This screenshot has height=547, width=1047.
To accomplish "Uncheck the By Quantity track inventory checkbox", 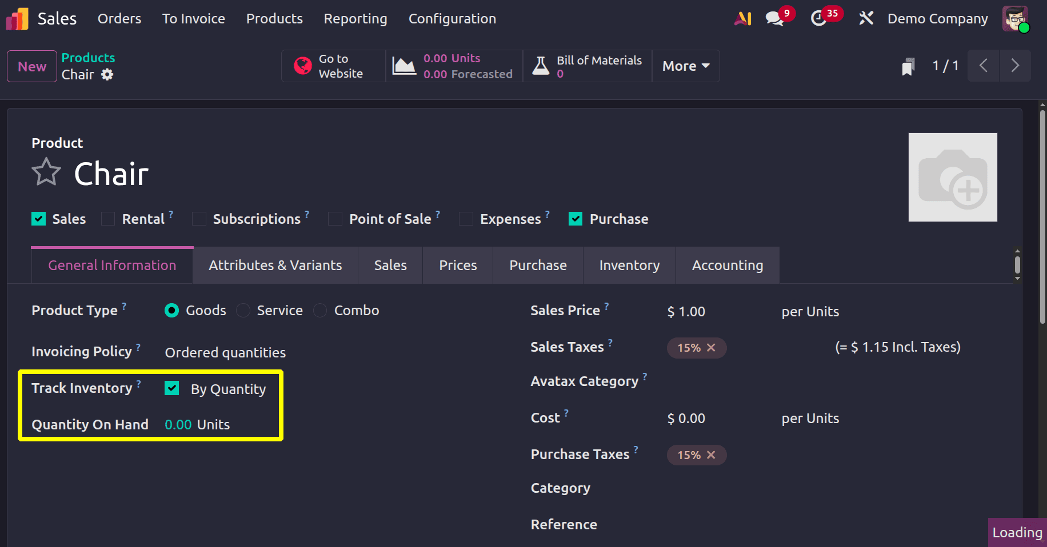I will 171,388.
